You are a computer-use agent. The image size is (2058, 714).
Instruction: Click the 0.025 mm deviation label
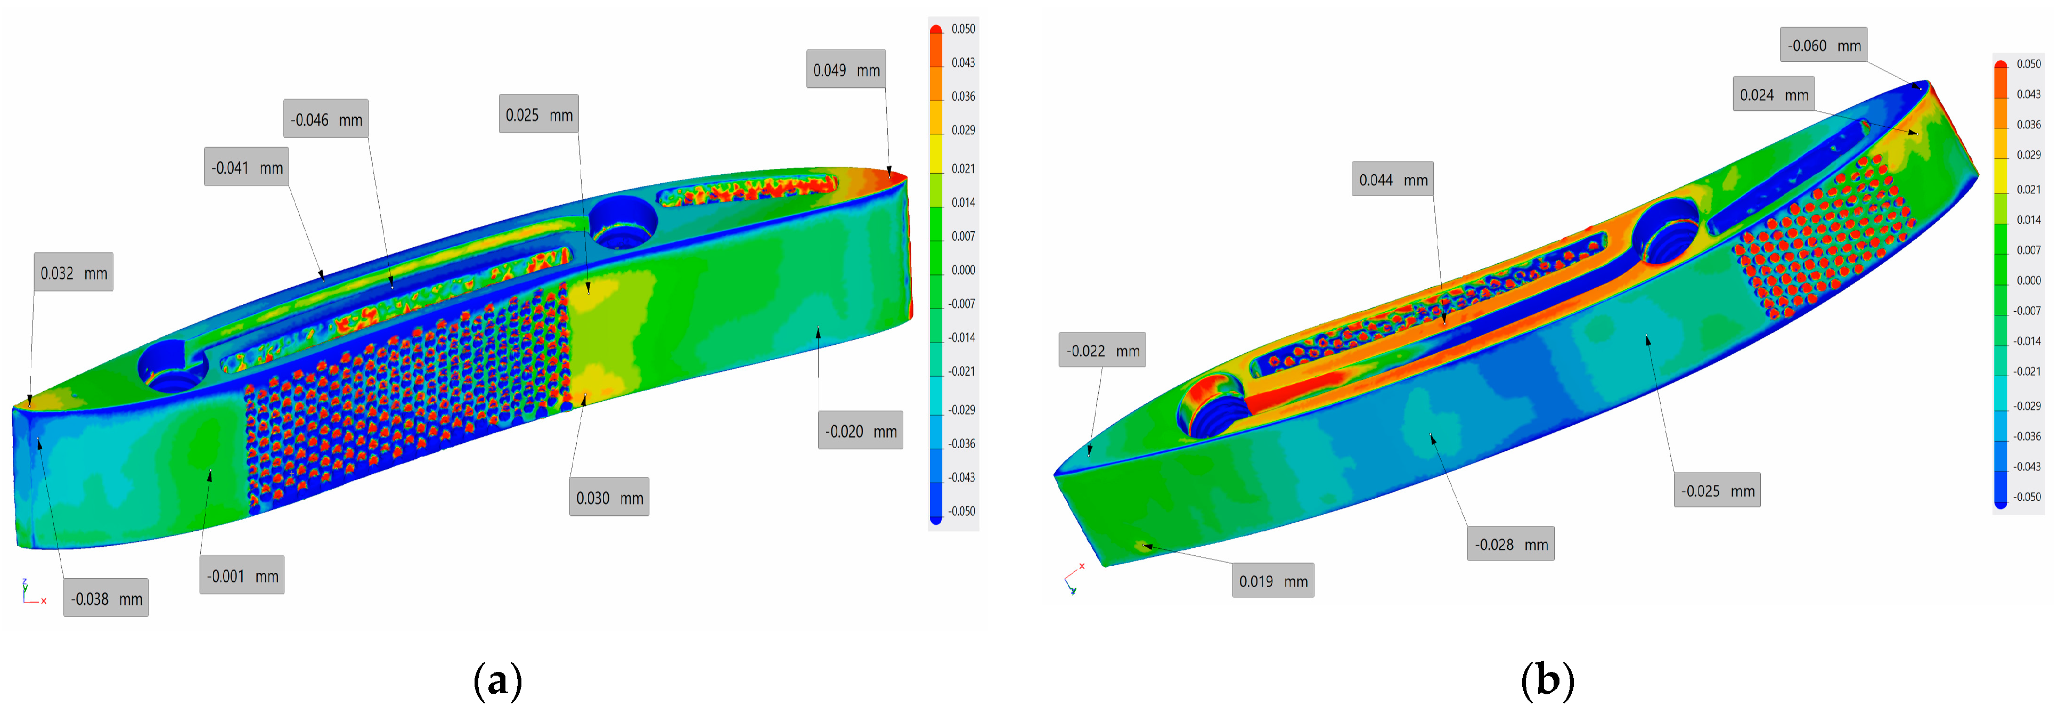click(x=538, y=115)
